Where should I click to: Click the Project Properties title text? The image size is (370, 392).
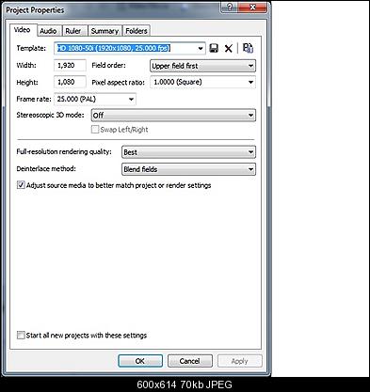tap(35, 10)
